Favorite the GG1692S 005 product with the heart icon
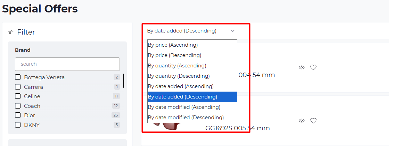Viewport: 402px width, 159px height. [313, 121]
